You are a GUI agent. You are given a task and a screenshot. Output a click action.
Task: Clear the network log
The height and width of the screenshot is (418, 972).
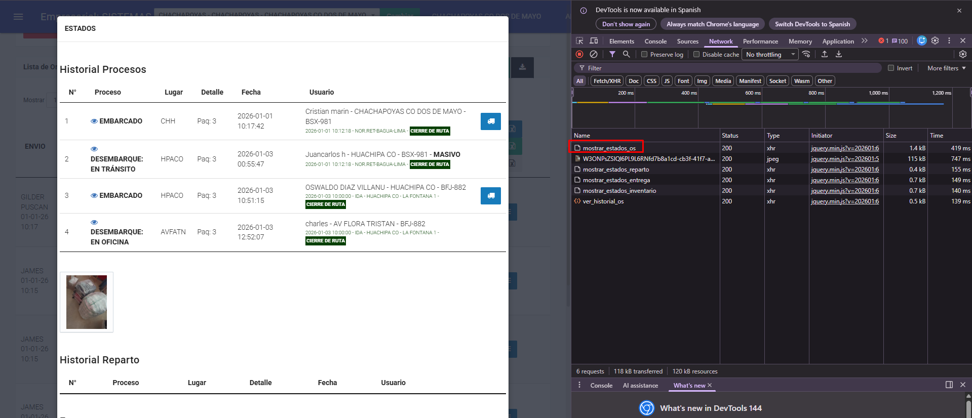(x=594, y=54)
